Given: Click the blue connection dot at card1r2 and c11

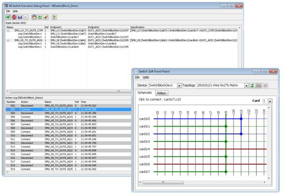Looking at the screenshot, I should click(x=241, y=134).
